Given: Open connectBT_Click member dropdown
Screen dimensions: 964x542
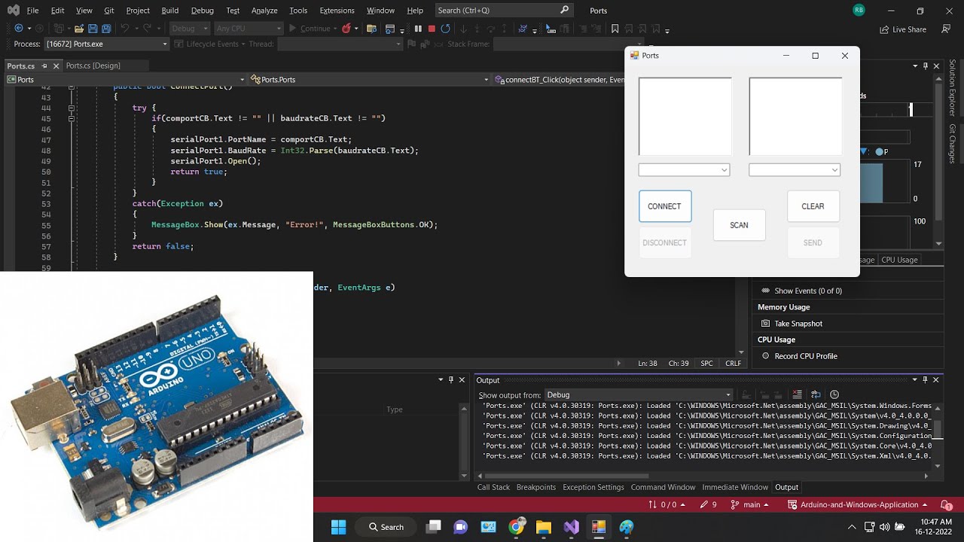Looking at the screenshot, I should pos(559,79).
